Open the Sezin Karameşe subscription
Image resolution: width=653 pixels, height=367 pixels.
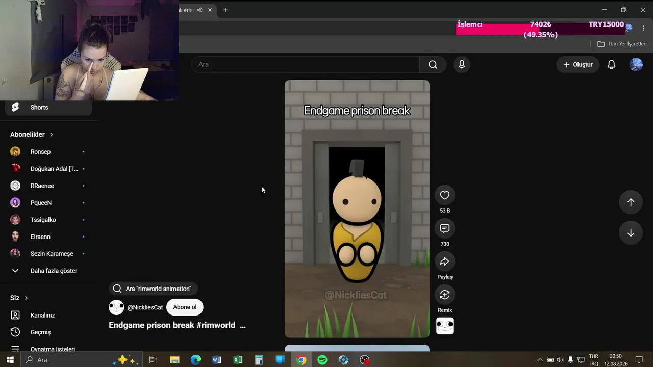pos(48,254)
